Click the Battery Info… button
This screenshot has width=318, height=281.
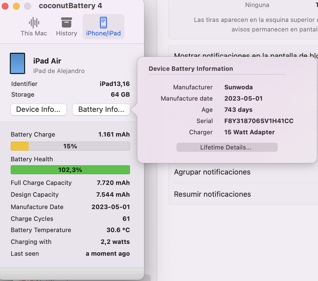pos(101,110)
